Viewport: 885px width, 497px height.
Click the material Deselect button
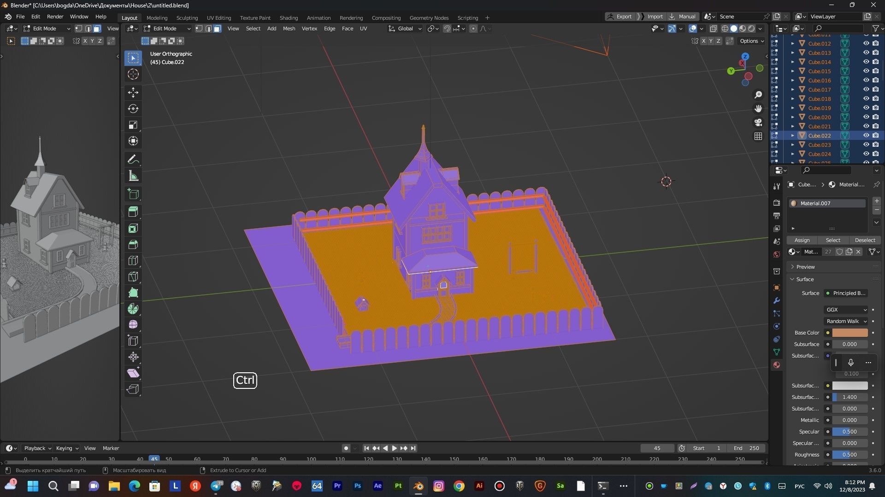click(865, 240)
